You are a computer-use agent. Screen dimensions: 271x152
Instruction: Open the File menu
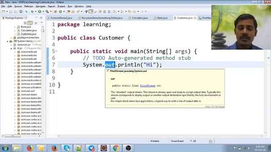[x=3, y=6]
